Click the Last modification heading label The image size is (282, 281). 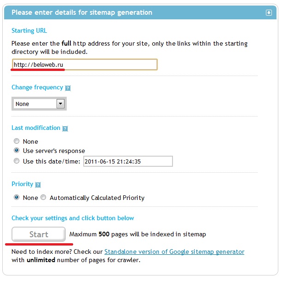click(36, 128)
